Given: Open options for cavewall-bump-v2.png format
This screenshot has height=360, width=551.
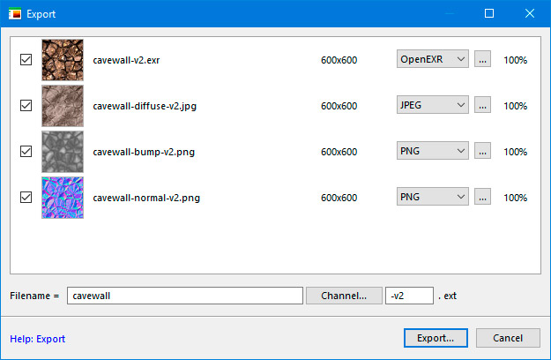Looking at the screenshot, I should coord(482,151).
